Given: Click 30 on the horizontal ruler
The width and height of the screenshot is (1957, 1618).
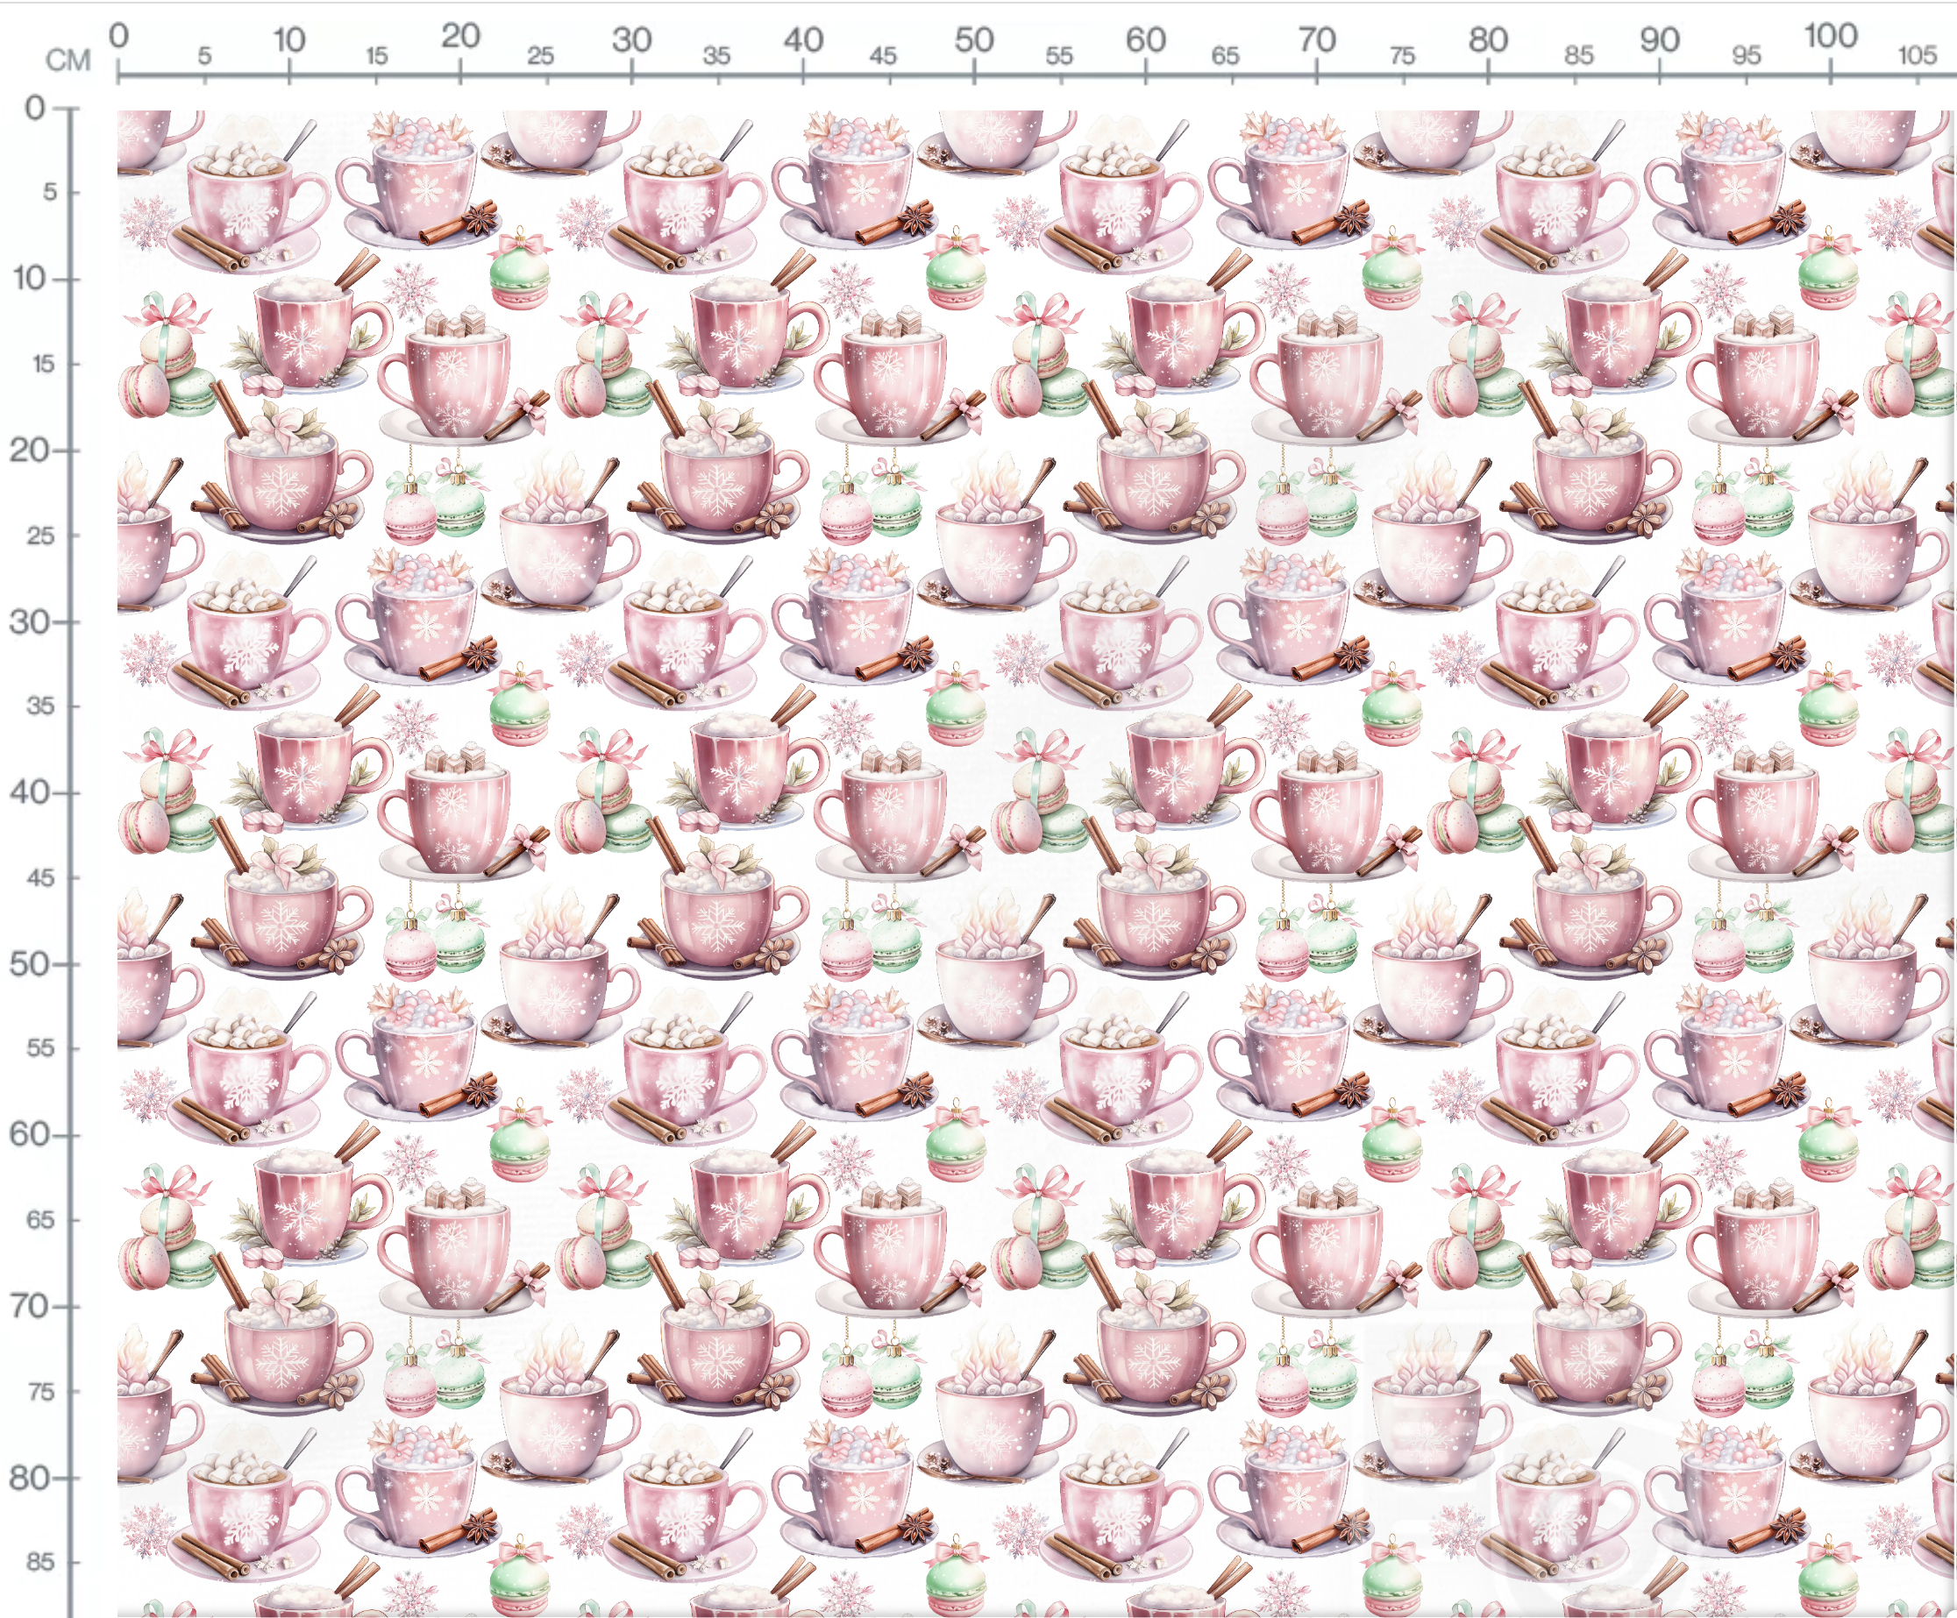Looking at the screenshot, I should [631, 40].
